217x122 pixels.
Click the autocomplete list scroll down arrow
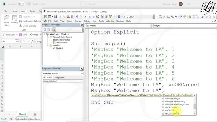click(195, 114)
